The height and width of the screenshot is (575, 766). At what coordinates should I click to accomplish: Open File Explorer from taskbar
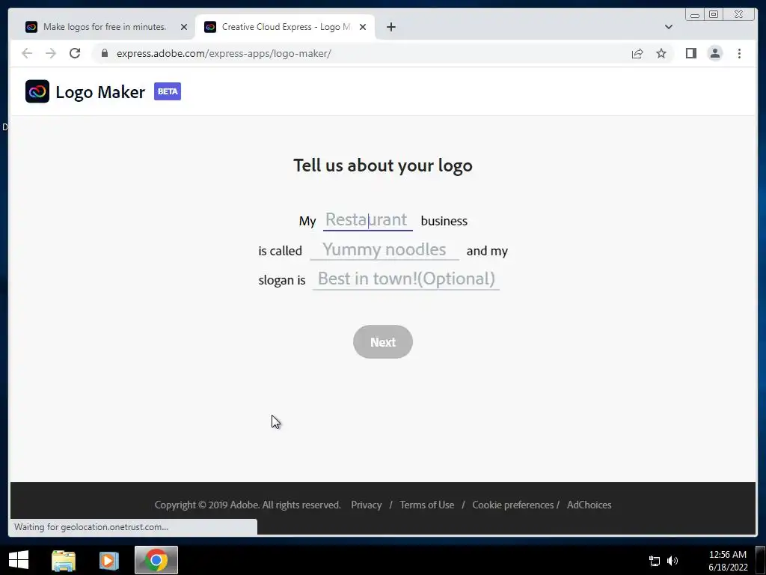click(x=64, y=560)
